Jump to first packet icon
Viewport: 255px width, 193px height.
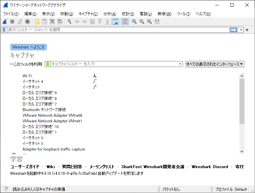[x=100, y=22]
